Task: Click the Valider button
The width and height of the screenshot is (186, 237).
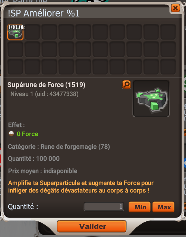Action: pos(92,226)
